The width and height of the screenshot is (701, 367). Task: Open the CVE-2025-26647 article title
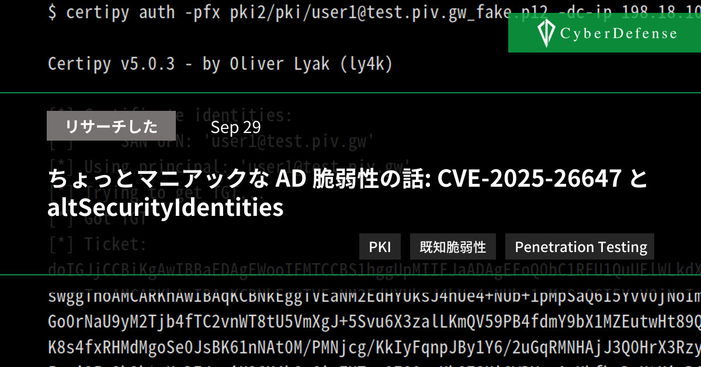point(348,194)
